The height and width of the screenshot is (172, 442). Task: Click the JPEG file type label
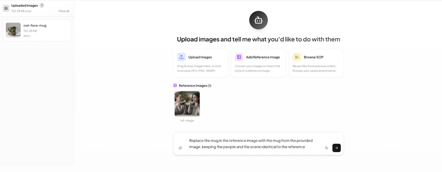[27, 36]
